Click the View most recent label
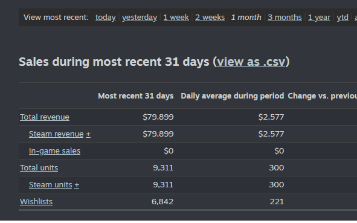Image resolution: width=357 pixels, height=223 pixels. [56, 18]
